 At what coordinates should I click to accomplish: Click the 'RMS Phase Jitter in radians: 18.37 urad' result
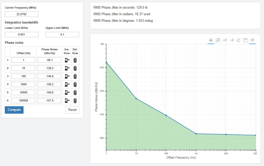122,14
